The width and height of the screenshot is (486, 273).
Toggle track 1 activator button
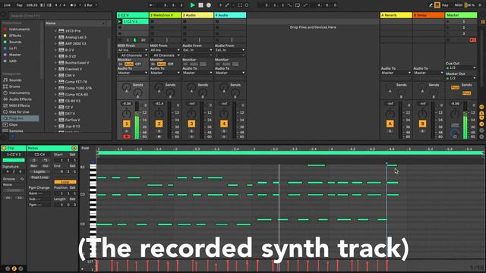(127, 124)
